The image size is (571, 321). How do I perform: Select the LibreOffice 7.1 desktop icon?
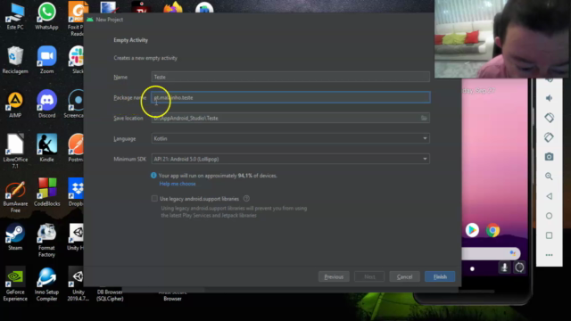(x=15, y=152)
